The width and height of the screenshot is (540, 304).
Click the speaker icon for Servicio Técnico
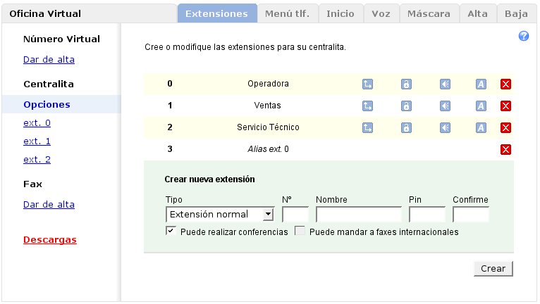coord(445,128)
